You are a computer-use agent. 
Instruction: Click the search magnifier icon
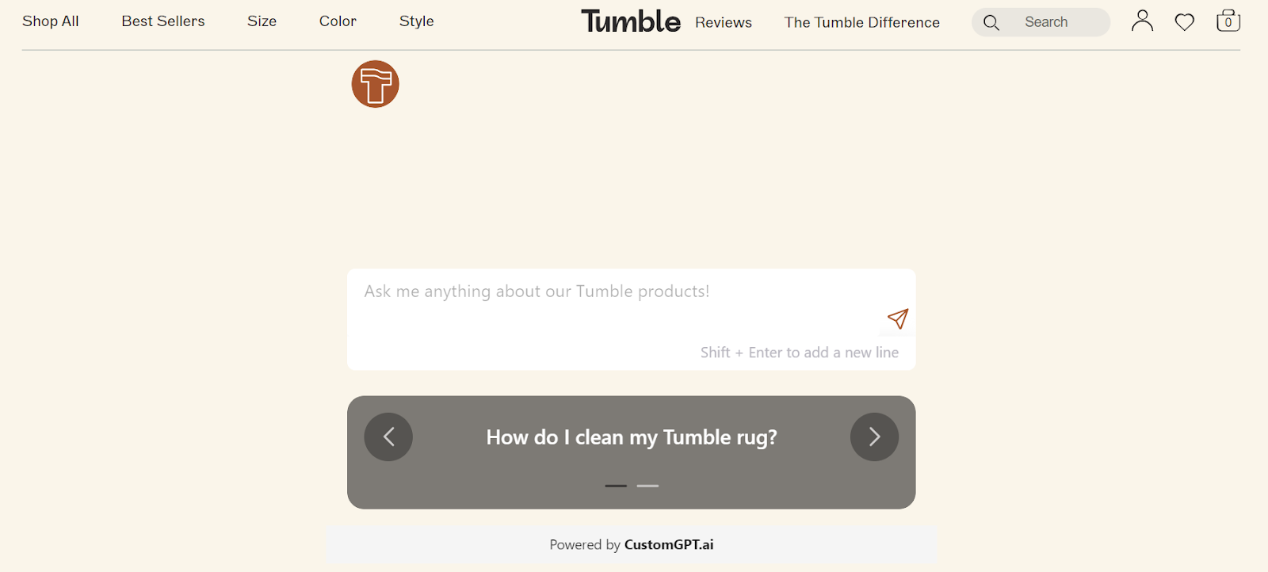click(x=991, y=23)
